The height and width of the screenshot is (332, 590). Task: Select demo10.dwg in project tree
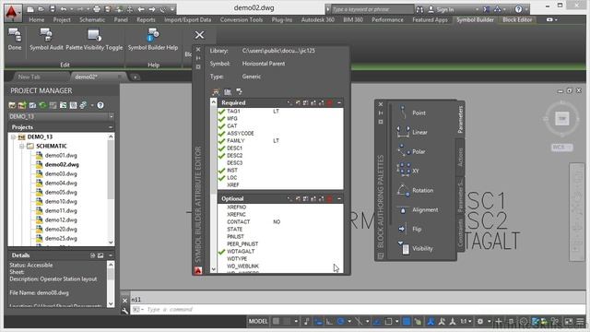61,201
